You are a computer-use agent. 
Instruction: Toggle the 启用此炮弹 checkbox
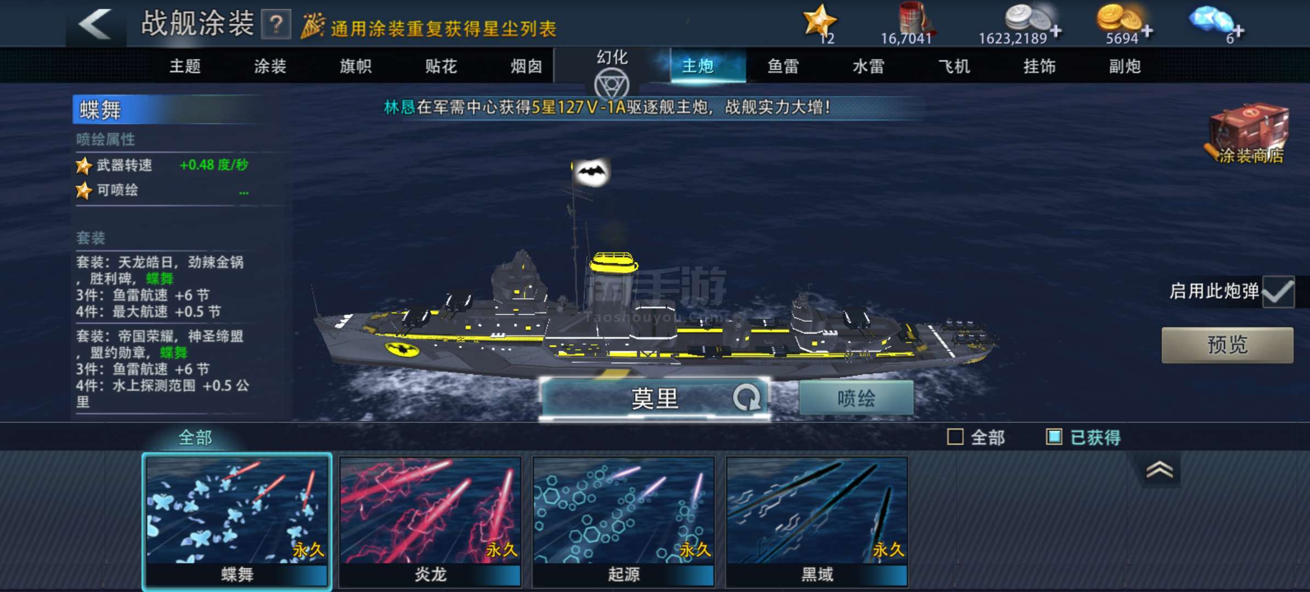1278,292
